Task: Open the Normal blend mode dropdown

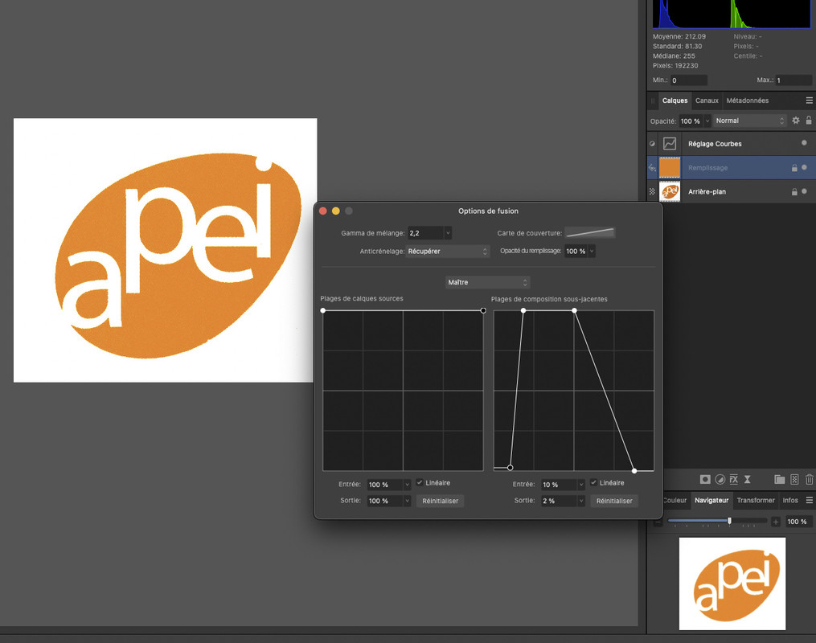Action: (749, 121)
